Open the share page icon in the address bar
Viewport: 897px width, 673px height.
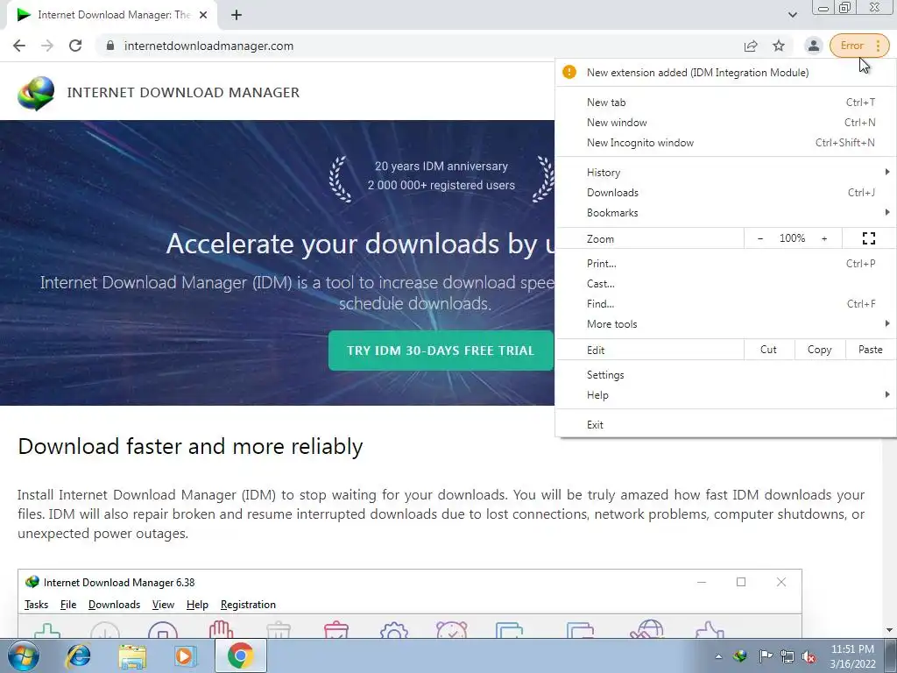[x=751, y=46]
